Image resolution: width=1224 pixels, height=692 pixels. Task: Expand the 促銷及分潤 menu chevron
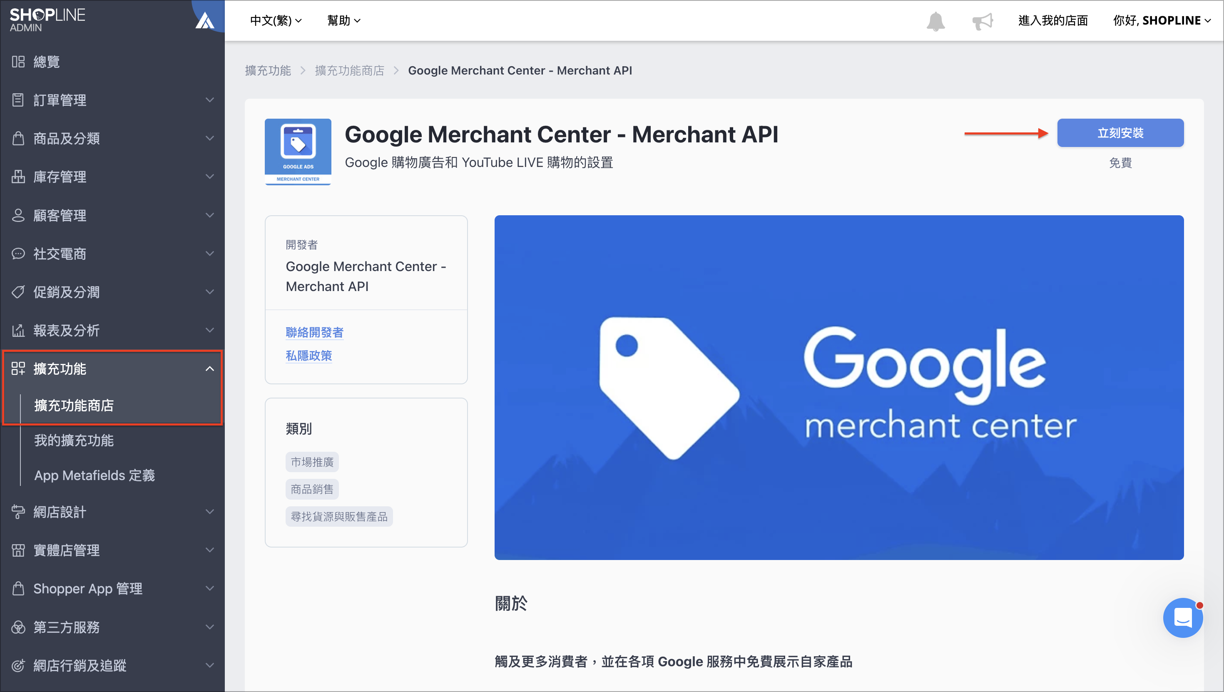click(x=209, y=292)
